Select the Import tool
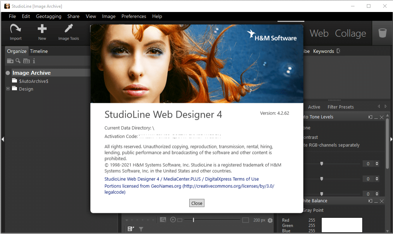The width and height of the screenshot is (393, 234). tap(15, 32)
